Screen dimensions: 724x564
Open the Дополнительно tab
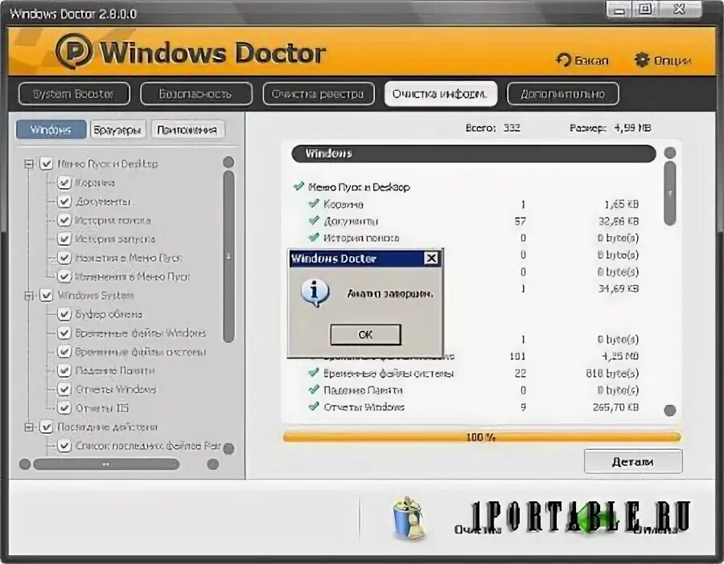[562, 94]
